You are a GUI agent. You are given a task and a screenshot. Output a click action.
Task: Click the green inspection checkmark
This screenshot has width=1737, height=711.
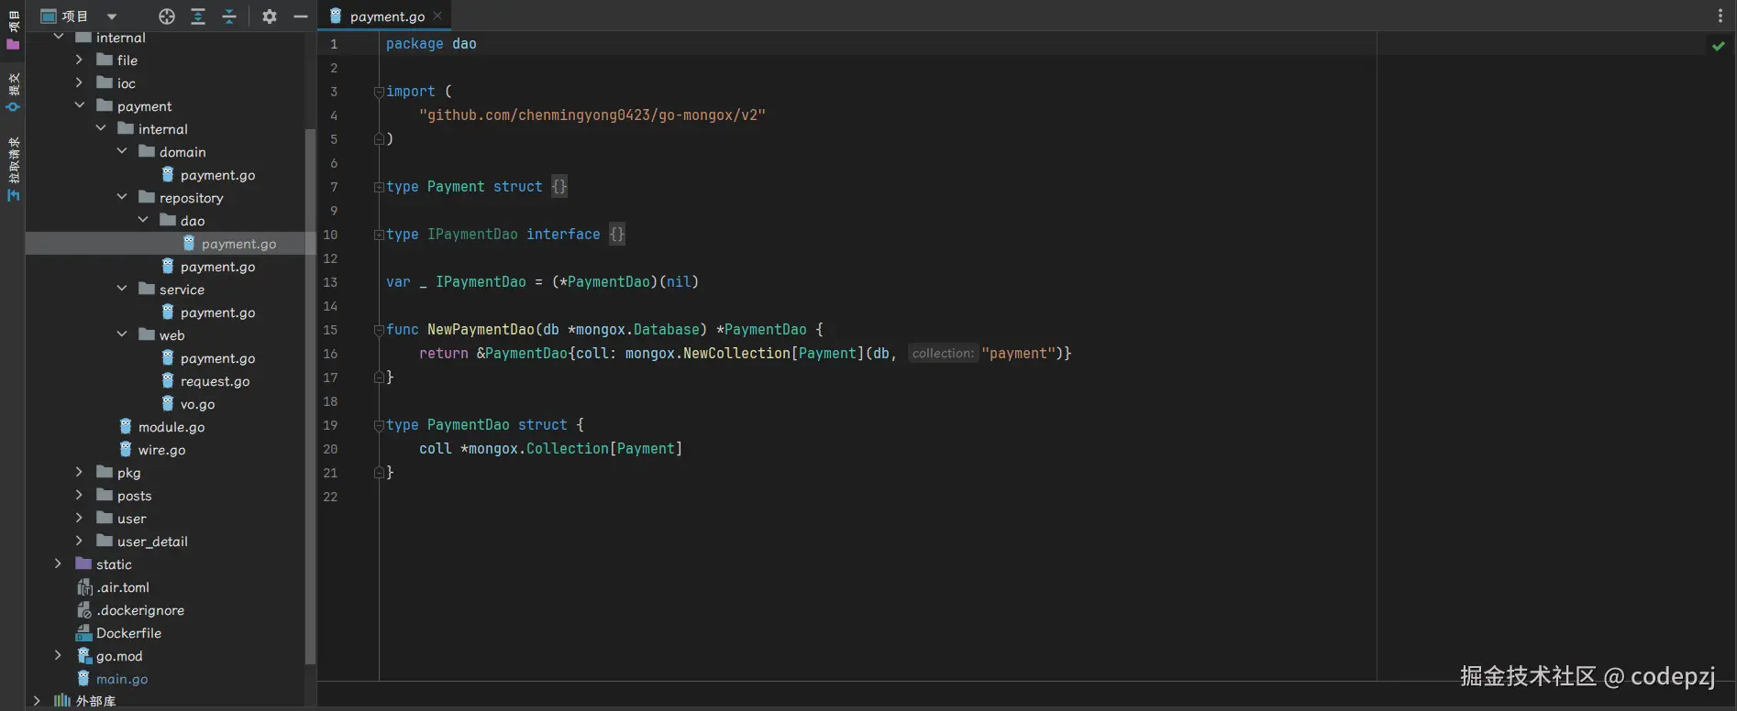[x=1718, y=45]
